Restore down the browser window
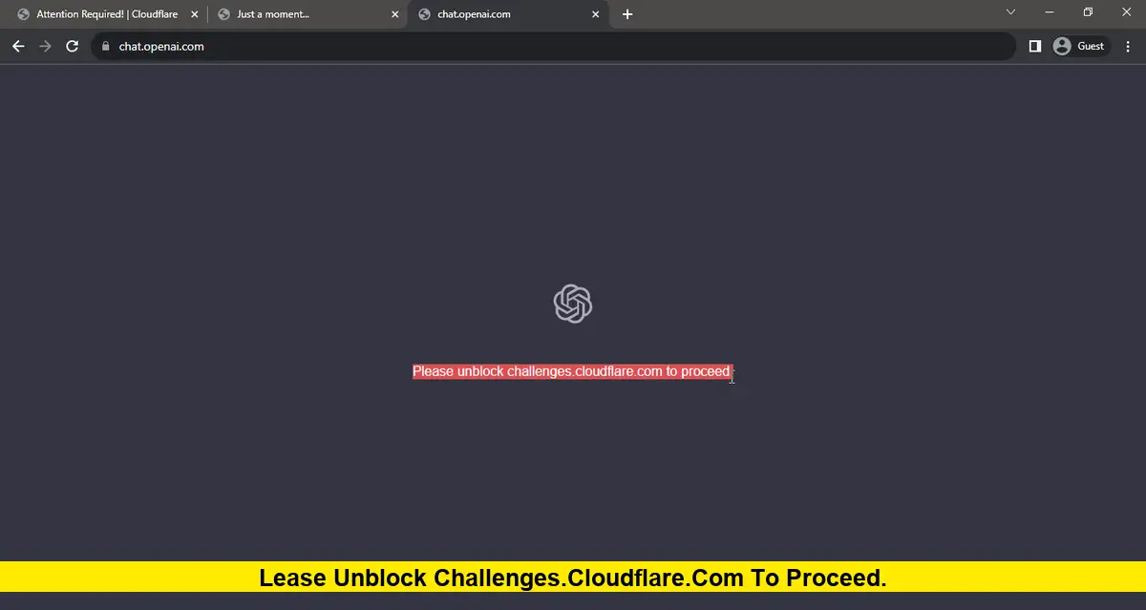This screenshot has height=610, width=1146. [x=1088, y=12]
